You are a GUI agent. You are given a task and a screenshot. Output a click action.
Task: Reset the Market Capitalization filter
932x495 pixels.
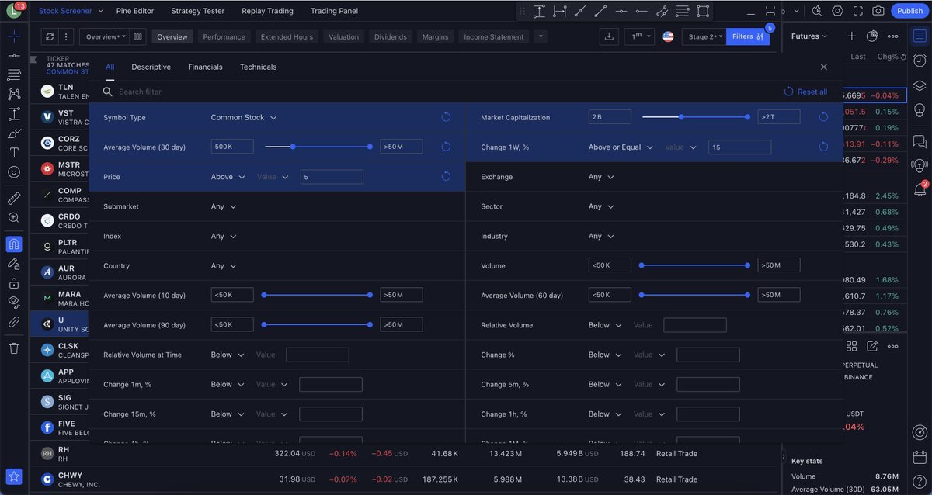[x=823, y=117]
